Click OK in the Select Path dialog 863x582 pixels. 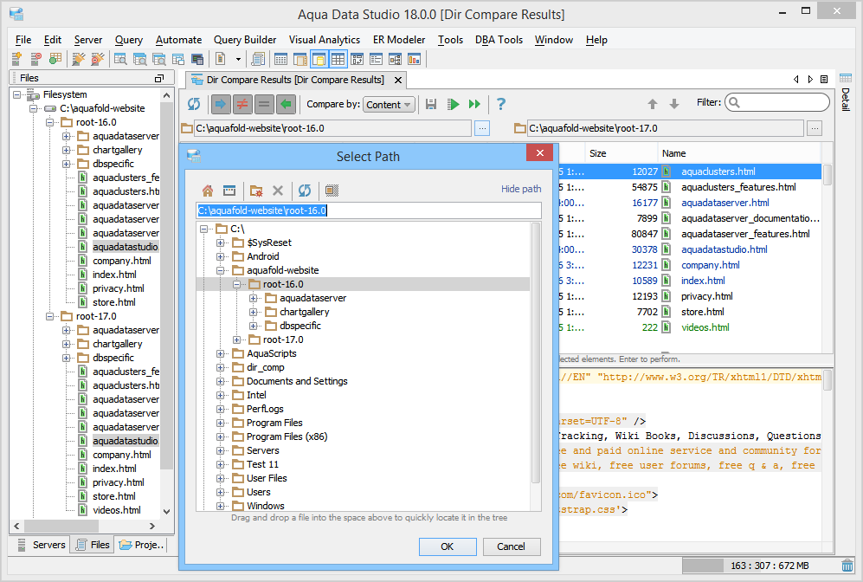point(448,546)
